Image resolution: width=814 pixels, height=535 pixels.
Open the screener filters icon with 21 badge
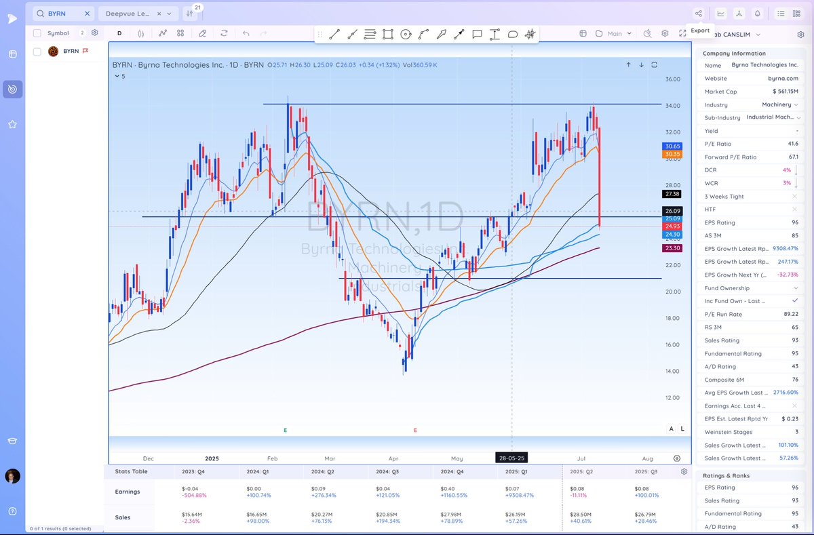189,14
